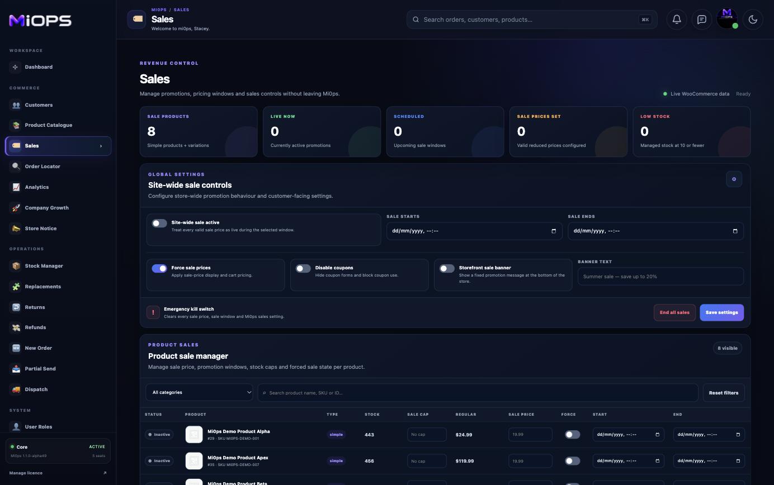Viewport: 774px width, 485px height.
Task: Click the Manage licence arrow icon
Action: point(105,473)
